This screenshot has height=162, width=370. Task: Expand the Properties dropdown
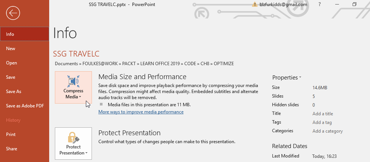click(300, 77)
